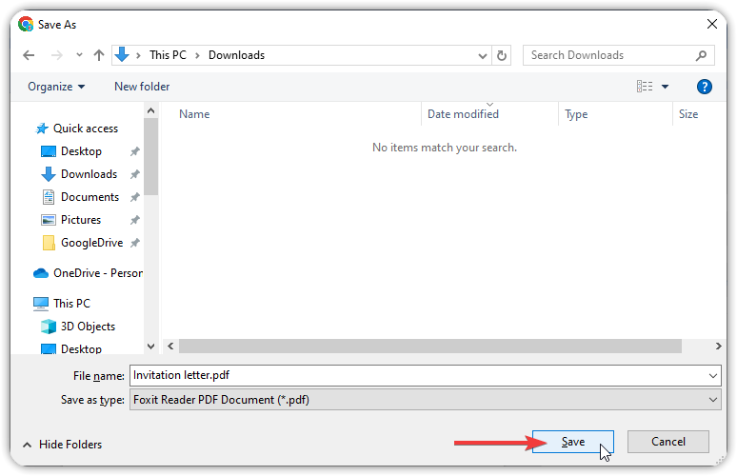Sort by the Name column
Screen dimensions: 737x476
194,114
